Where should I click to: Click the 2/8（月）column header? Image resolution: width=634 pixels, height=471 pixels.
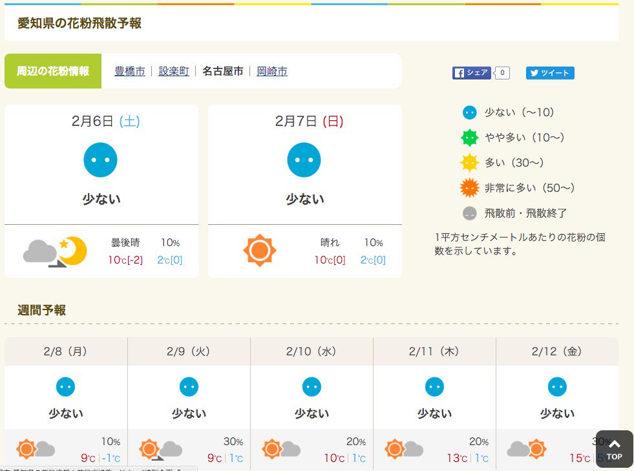point(66,351)
